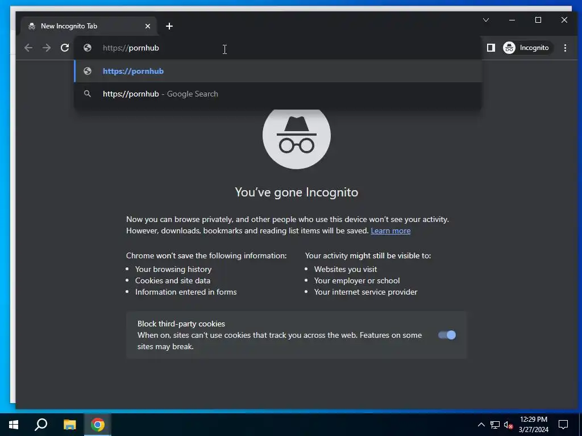Click "Your internet service provider" text
The image size is (582, 436).
366,292
